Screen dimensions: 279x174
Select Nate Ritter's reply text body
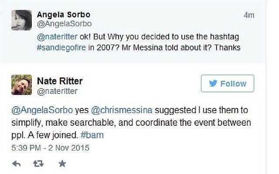pyautogui.click(x=131, y=123)
